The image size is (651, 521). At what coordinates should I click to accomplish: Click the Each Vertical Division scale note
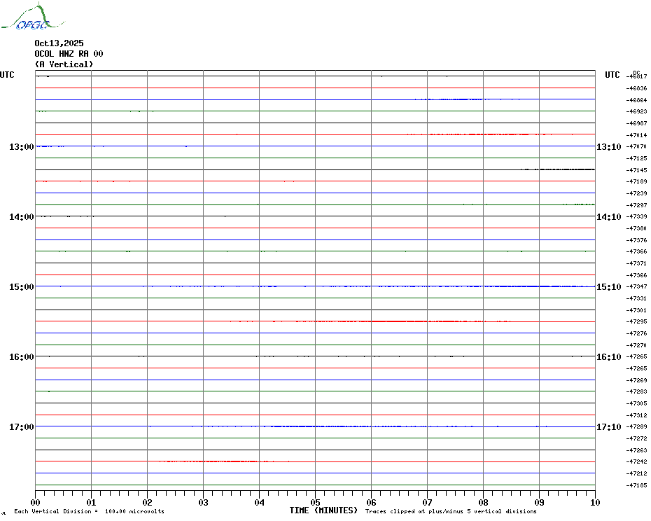(89, 511)
